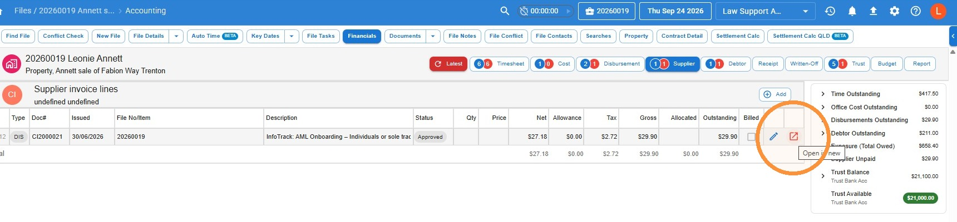Click the Approved status chip
This screenshot has width=957, height=222.
pyautogui.click(x=431, y=137)
